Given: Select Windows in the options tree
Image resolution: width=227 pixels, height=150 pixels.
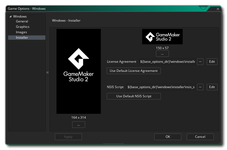Looking at the screenshot, I should (20, 16).
